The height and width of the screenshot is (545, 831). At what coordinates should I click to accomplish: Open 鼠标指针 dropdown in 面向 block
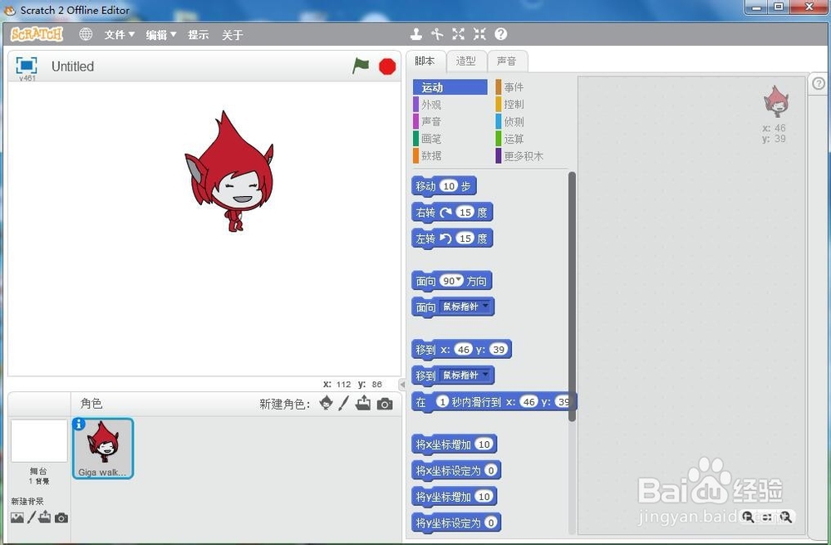[465, 307]
